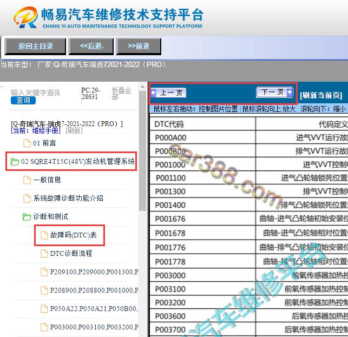Image resolution: width=348 pixels, height=337 pixels.
Task: Click scroll-up arrow of left panel scrollbar
Action: click(x=142, y=87)
